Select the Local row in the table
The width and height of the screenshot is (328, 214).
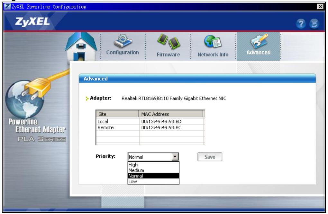[x=150, y=122]
